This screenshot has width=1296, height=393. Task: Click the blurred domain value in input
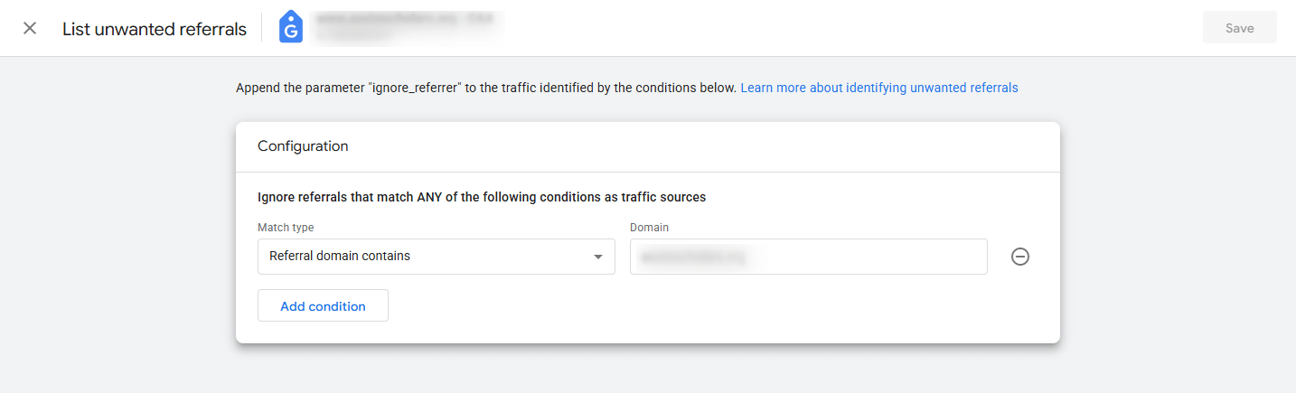pyautogui.click(x=692, y=257)
